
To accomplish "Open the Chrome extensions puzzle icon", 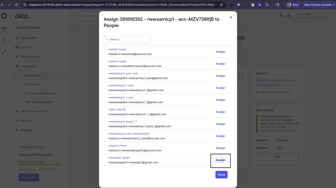I will point(267,5).
